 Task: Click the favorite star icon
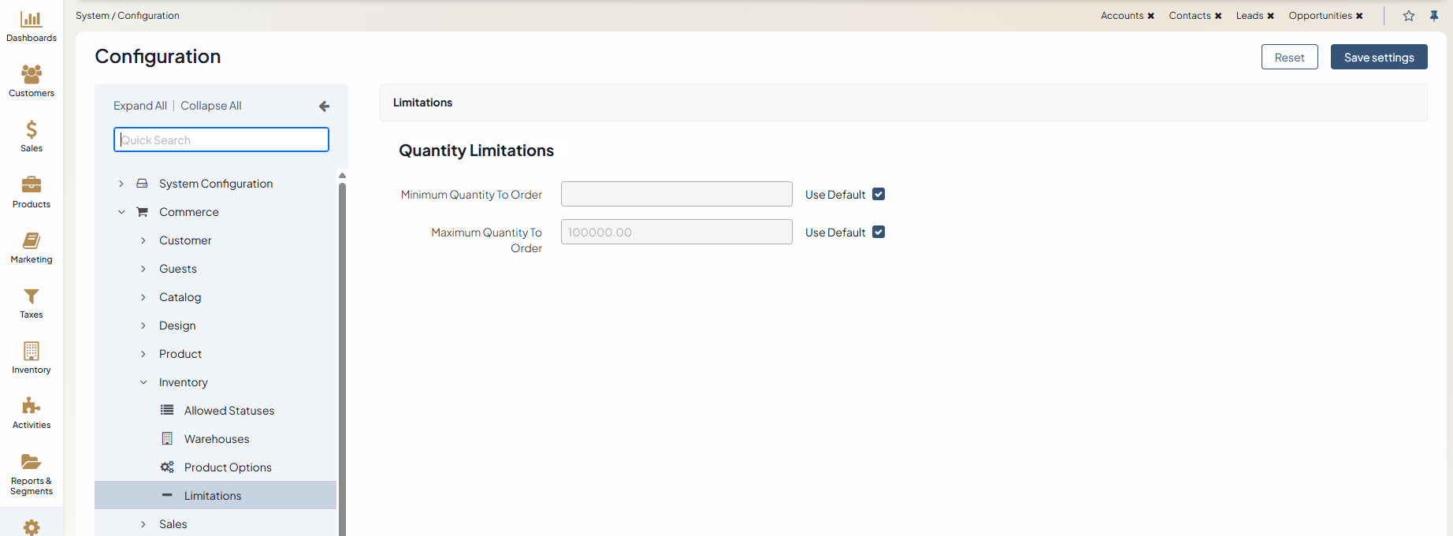[1409, 16]
